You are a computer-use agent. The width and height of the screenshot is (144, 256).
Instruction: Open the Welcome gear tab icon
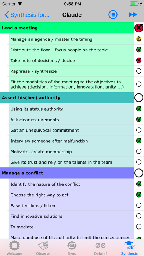(x=14, y=246)
